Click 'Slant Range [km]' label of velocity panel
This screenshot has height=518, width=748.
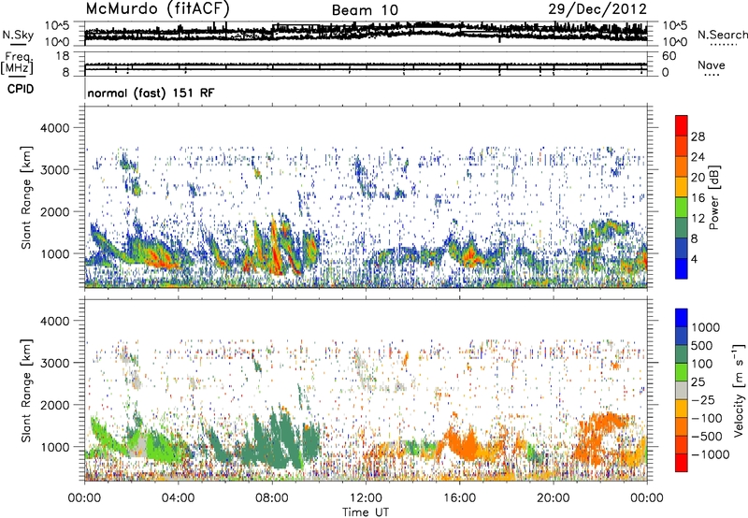[27, 390]
